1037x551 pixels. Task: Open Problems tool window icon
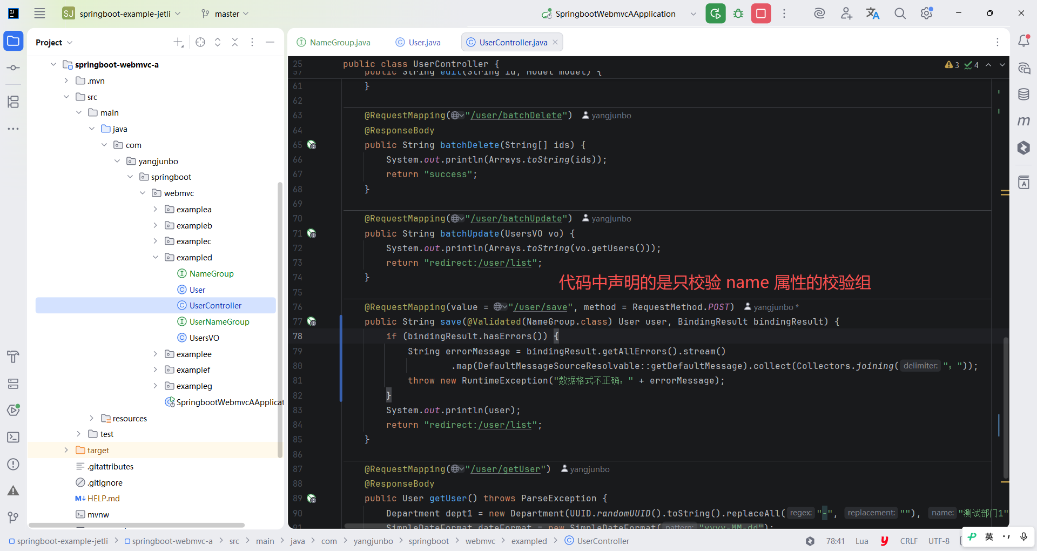click(14, 464)
